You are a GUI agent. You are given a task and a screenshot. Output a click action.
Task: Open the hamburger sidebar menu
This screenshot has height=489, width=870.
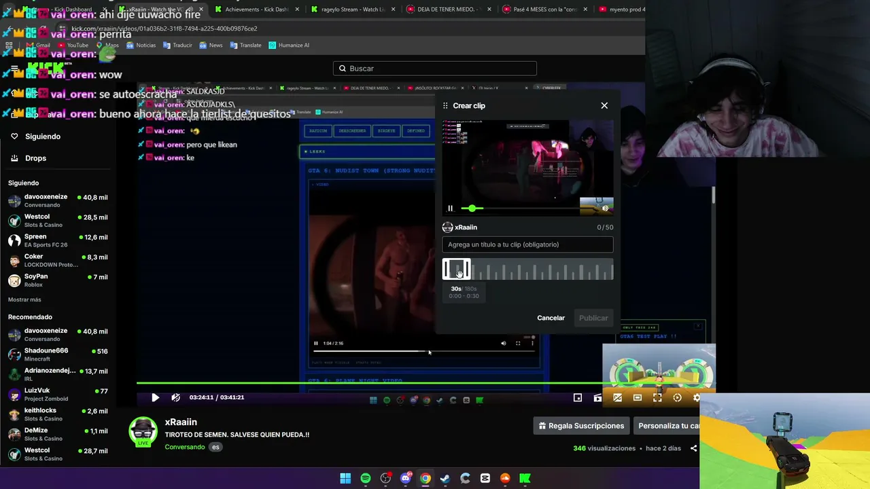[14, 69]
